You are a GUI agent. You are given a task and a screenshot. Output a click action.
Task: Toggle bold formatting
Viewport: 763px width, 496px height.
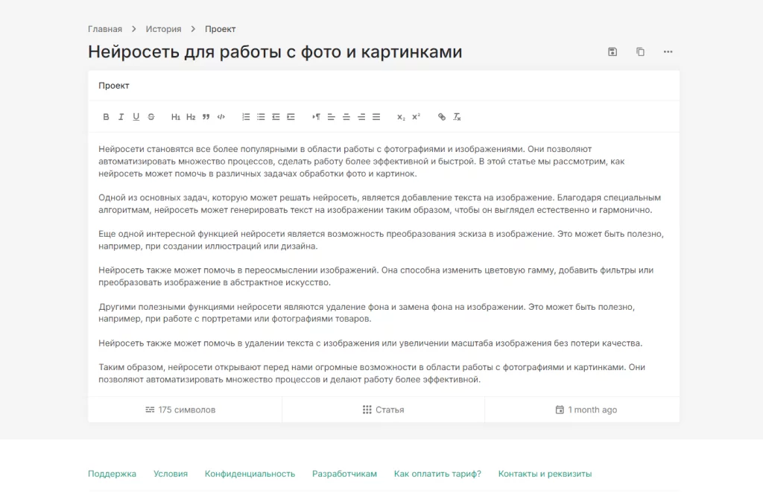[x=105, y=117]
